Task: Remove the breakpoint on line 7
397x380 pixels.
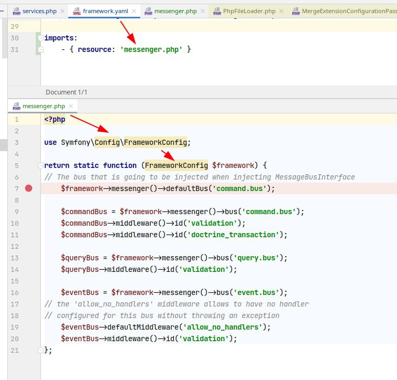Action: (x=28, y=188)
